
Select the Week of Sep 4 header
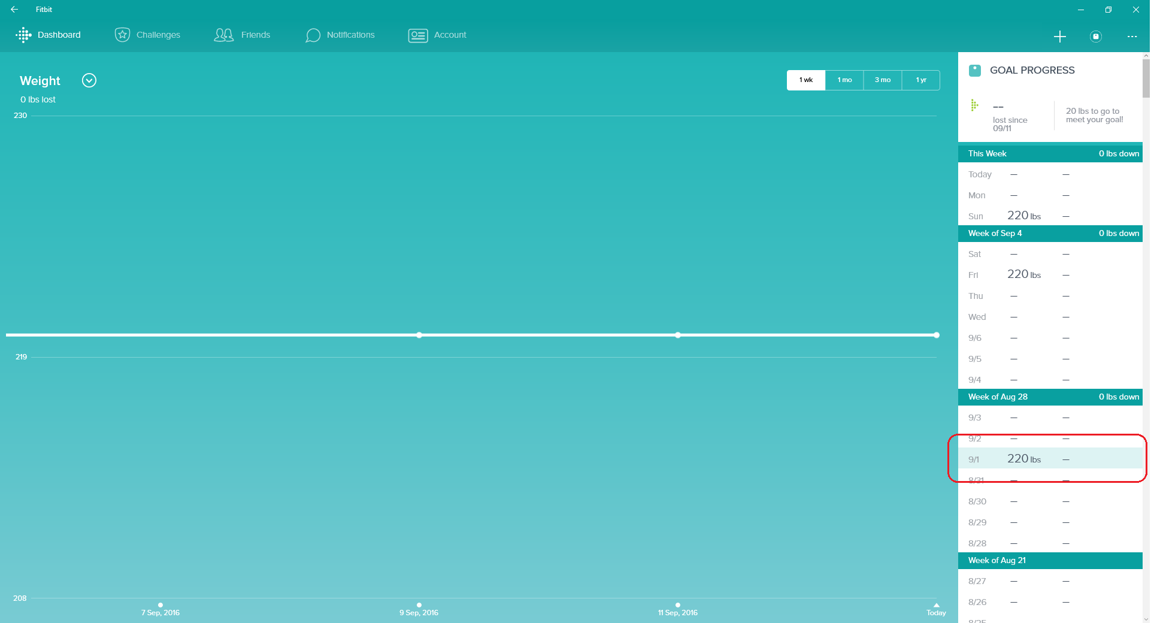1050,233
